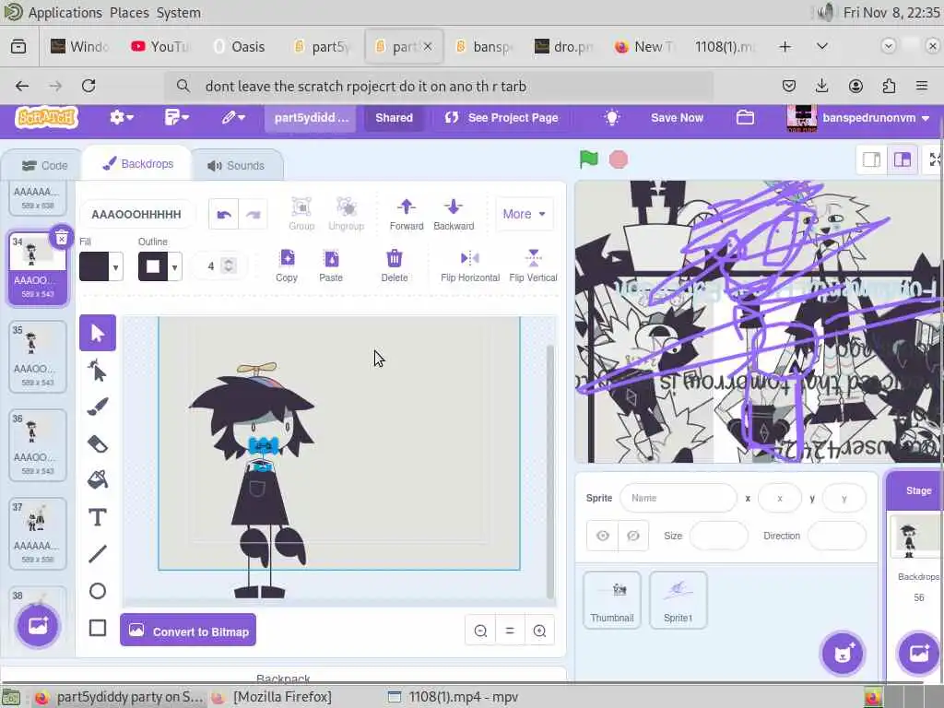Click the Paste icon
The image size is (944, 708).
pyautogui.click(x=331, y=265)
